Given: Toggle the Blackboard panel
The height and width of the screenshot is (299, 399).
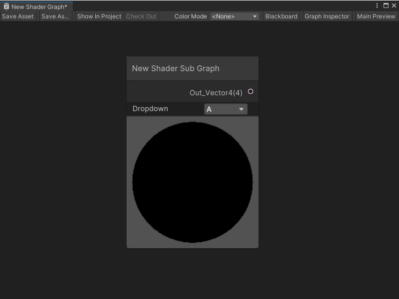Looking at the screenshot, I should pyautogui.click(x=281, y=16).
